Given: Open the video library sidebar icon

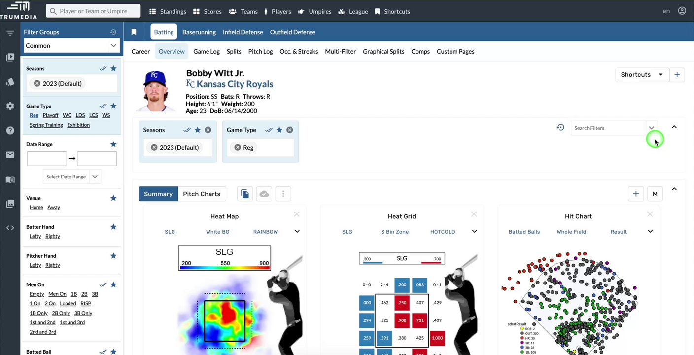Looking at the screenshot, I should (10, 57).
